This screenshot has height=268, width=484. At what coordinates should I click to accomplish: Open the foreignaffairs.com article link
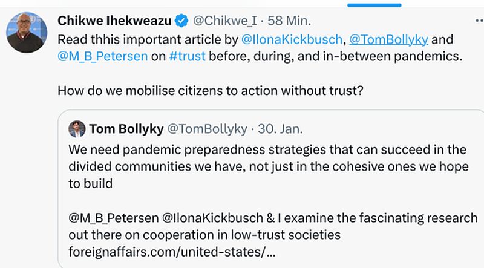pos(174,251)
